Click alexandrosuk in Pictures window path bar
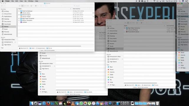Viewport: 189px width, 106px height. tap(146, 85)
